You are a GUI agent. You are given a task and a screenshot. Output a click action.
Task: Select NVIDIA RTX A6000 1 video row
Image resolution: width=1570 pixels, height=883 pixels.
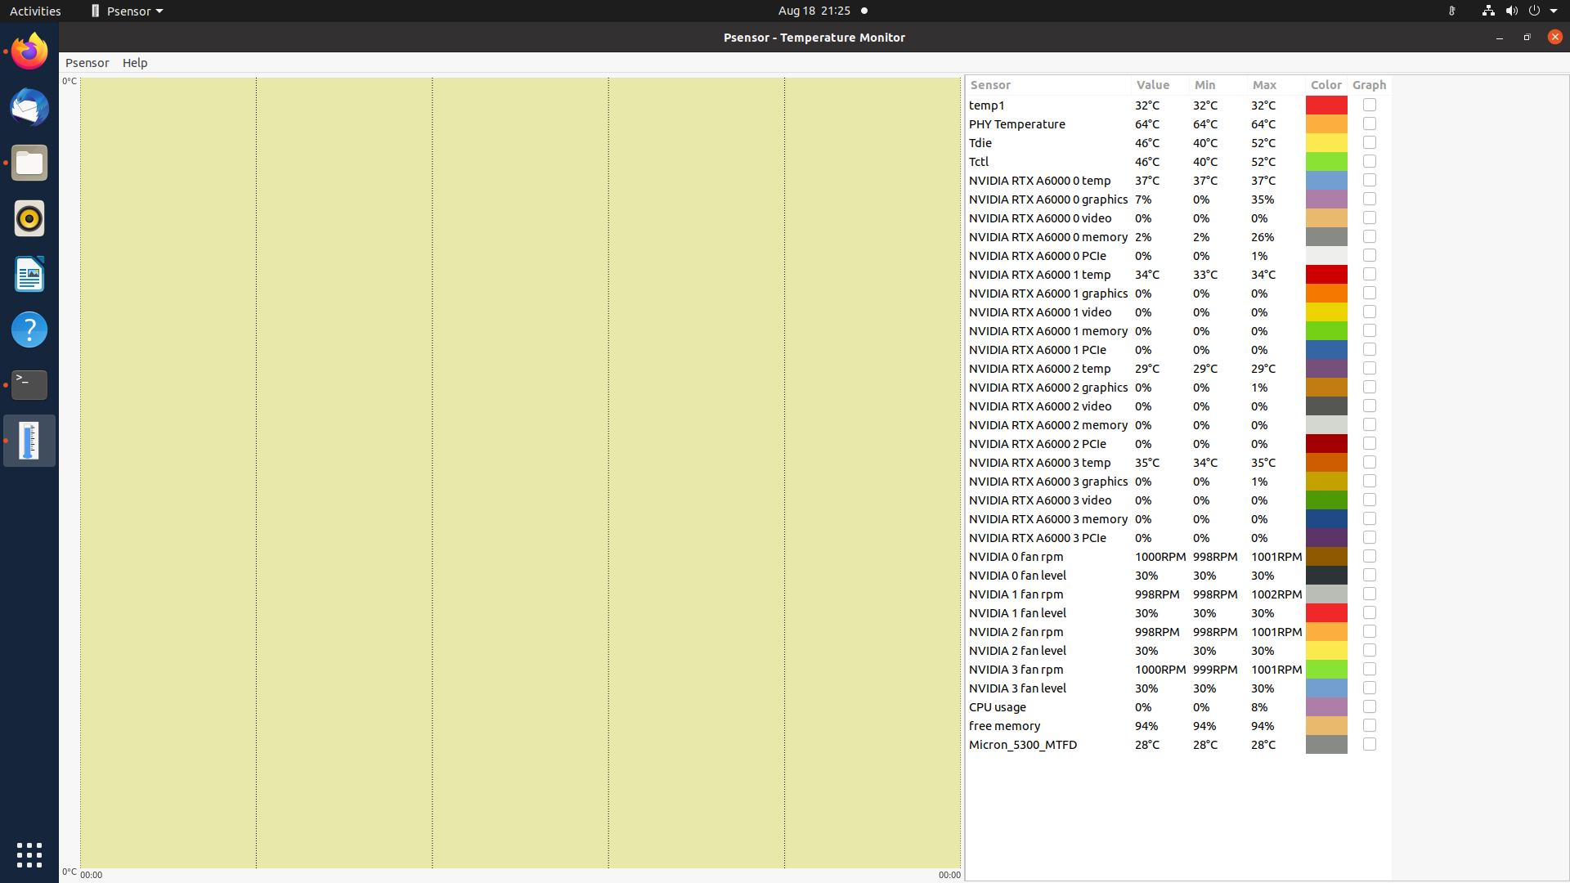pyautogui.click(x=1178, y=312)
